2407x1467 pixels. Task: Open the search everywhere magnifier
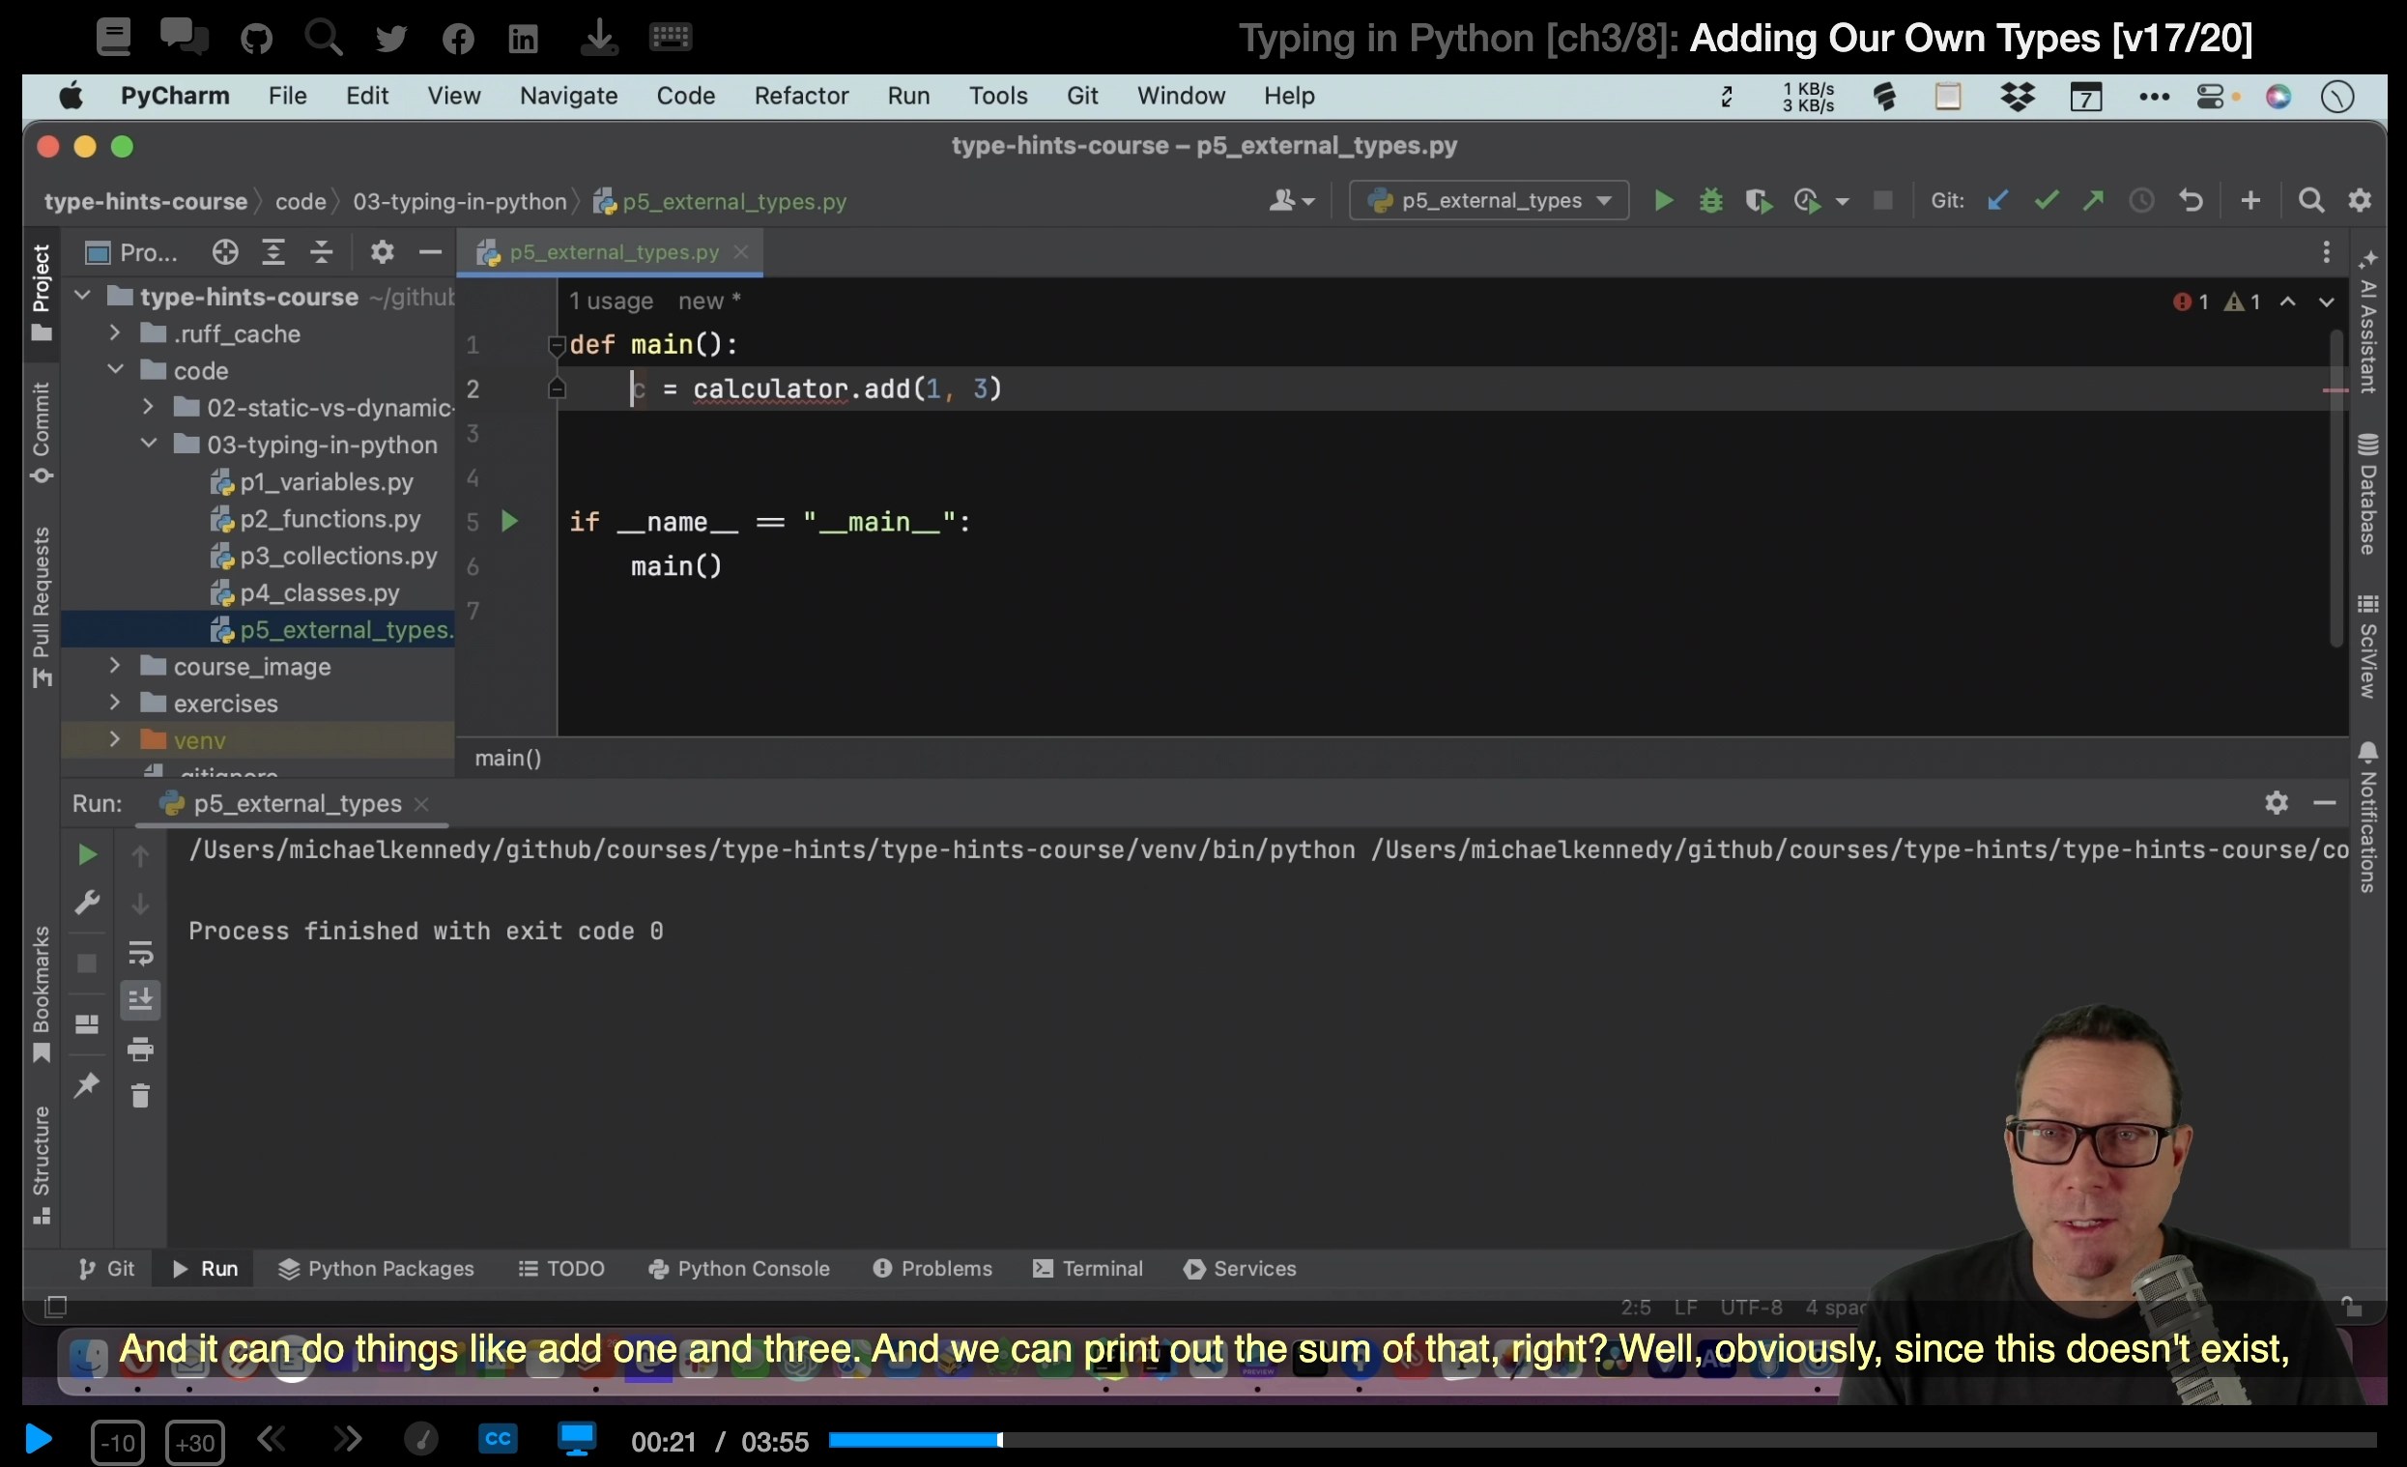pos(2310,201)
